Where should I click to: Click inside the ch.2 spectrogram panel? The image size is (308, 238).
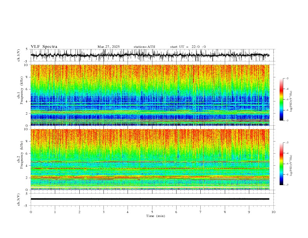[x=150, y=159]
